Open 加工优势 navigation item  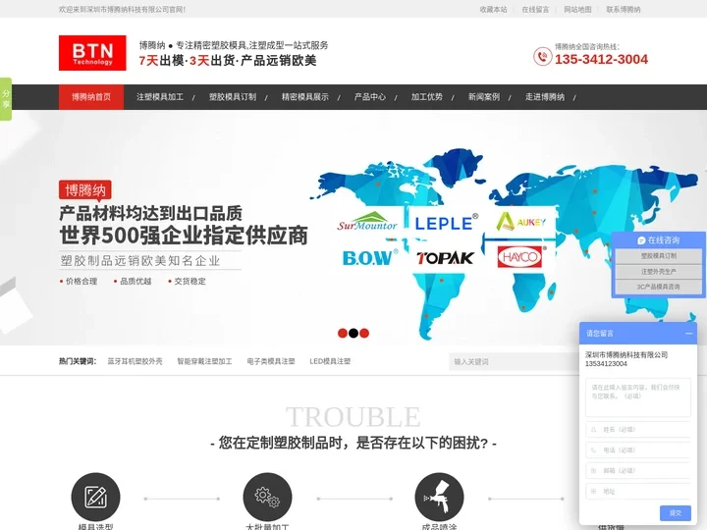coord(426,97)
